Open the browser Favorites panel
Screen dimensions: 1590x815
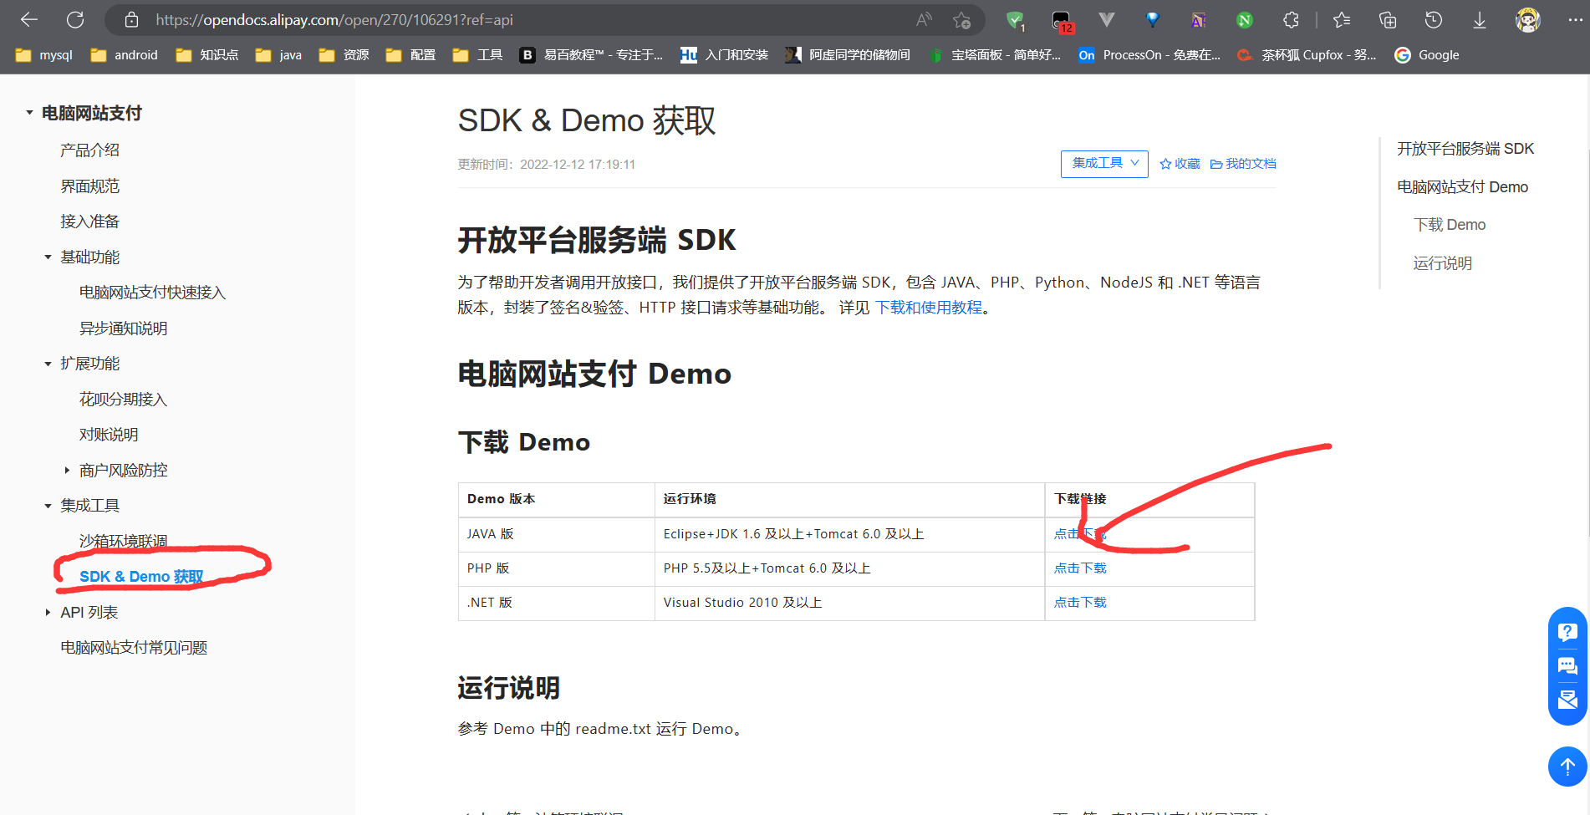click(x=1342, y=19)
